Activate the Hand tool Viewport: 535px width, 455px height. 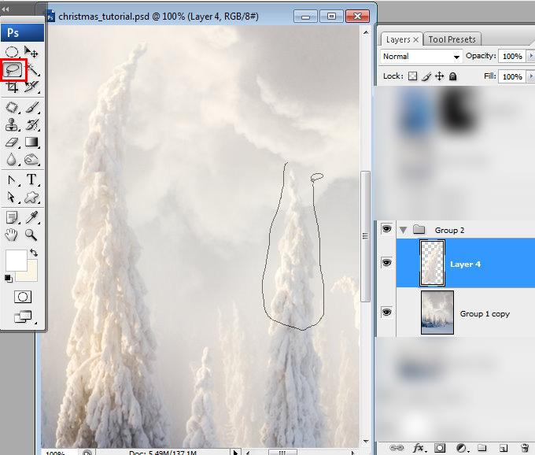[11, 235]
